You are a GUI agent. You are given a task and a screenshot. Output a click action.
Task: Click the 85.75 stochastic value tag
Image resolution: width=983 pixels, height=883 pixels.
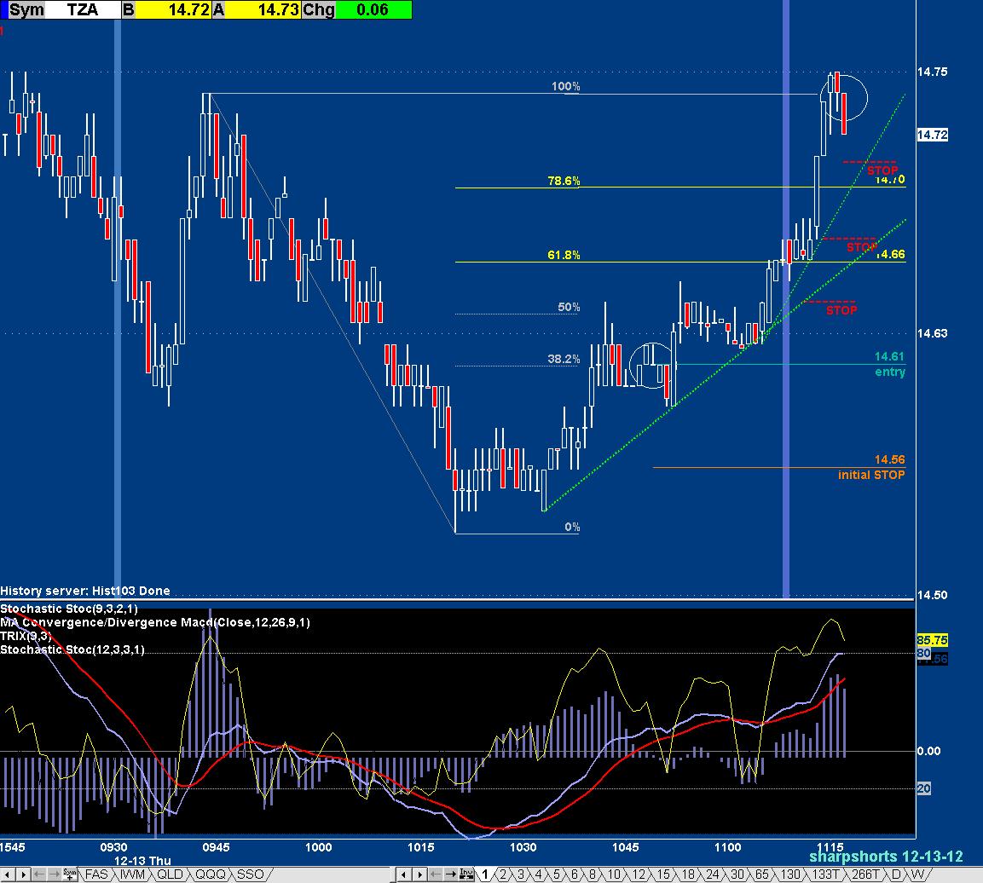tap(932, 640)
